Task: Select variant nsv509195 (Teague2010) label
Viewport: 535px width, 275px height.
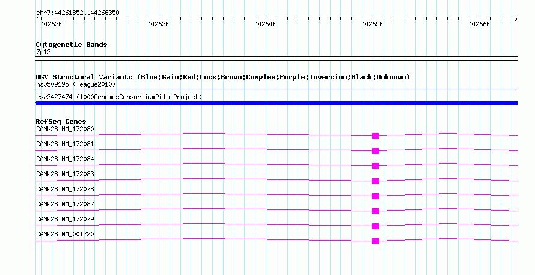Action: 76,84
